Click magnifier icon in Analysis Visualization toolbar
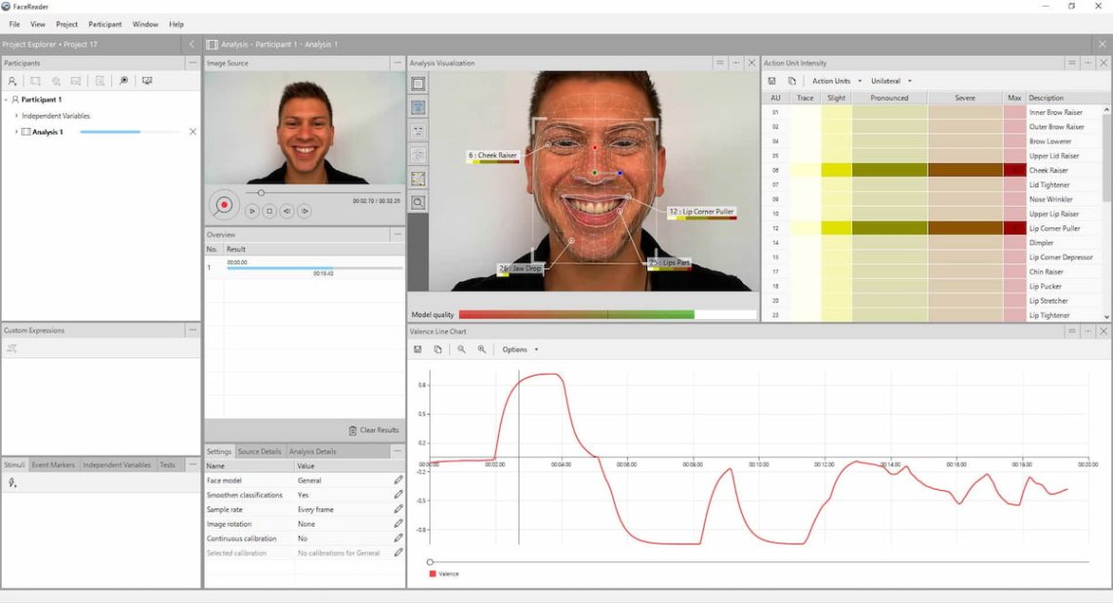Image resolution: width=1113 pixels, height=603 pixels. pos(418,203)
